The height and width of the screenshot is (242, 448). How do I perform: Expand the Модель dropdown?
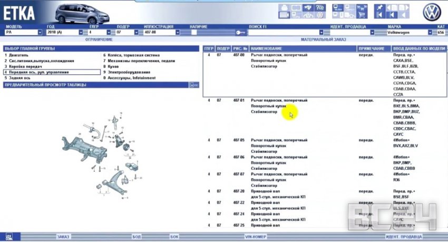[41, 33]
